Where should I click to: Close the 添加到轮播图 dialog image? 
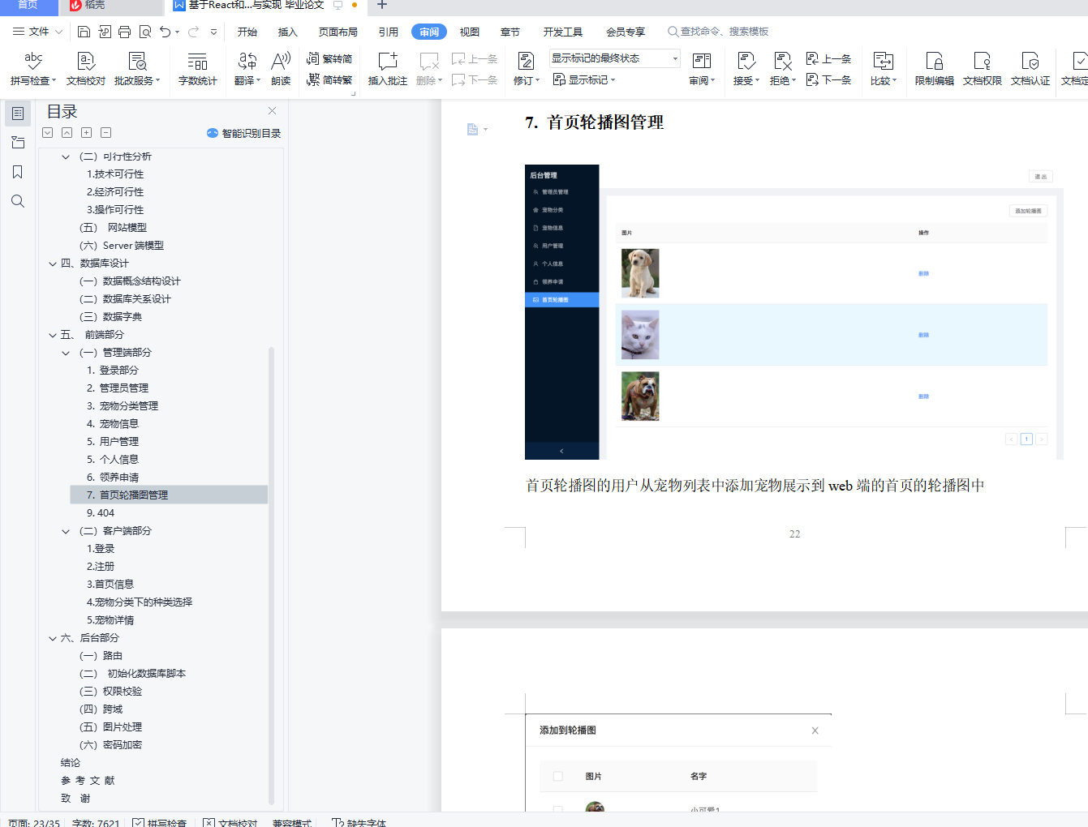(815, 731)
